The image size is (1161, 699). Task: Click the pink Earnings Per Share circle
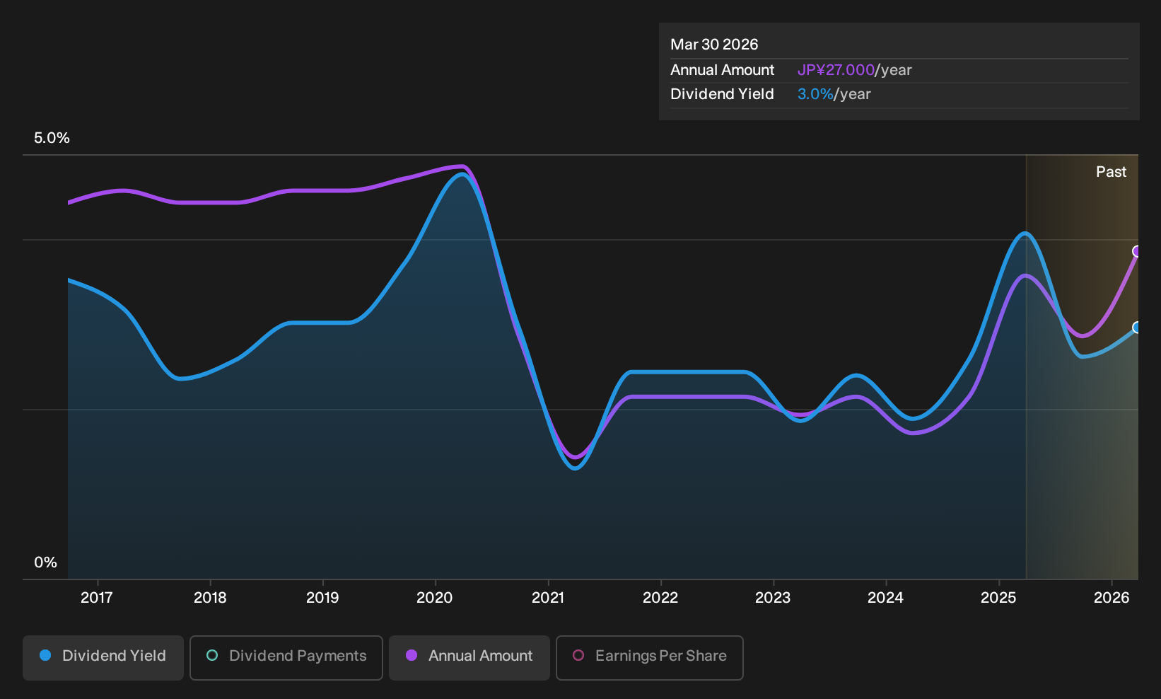(578, 656)
